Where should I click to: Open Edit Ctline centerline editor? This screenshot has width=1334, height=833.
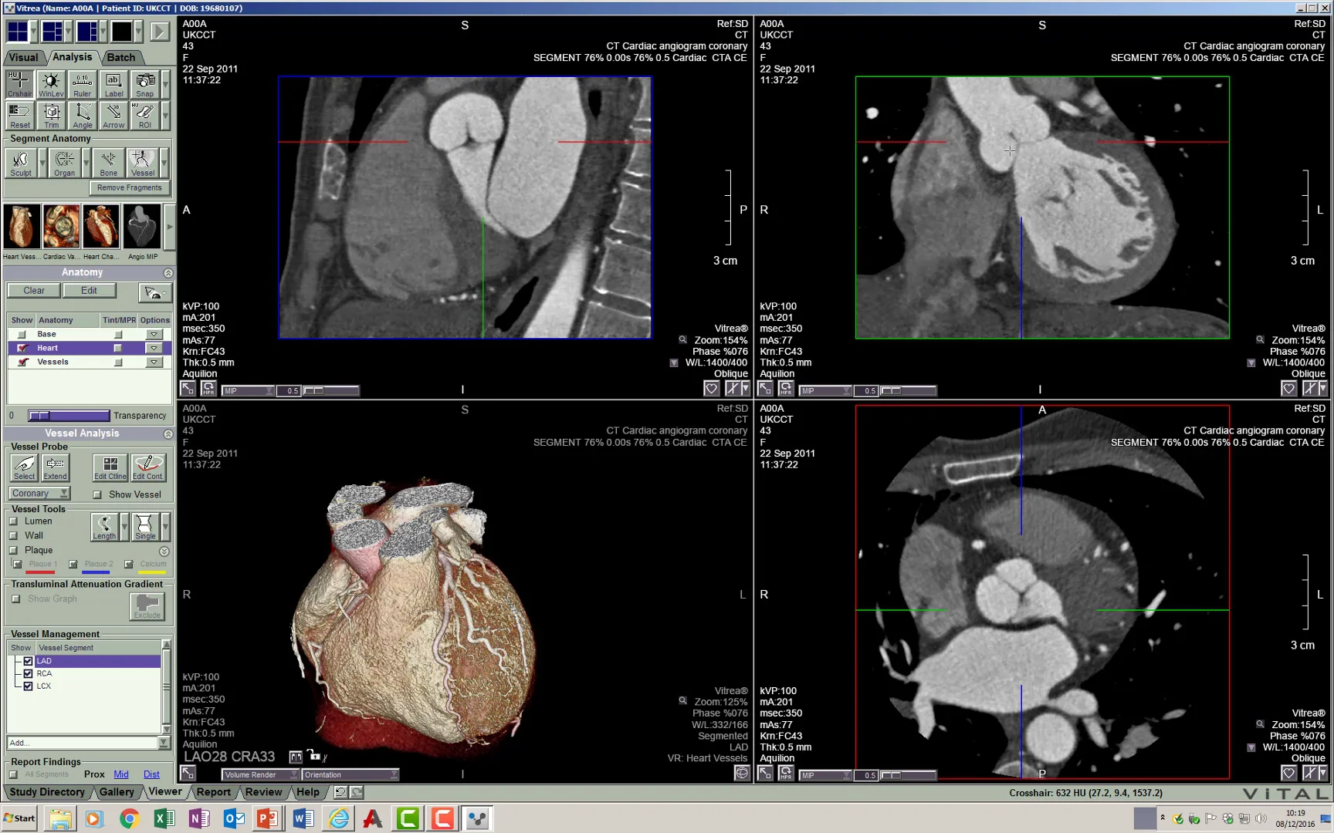pyautogui.click(x=110, y=467)
